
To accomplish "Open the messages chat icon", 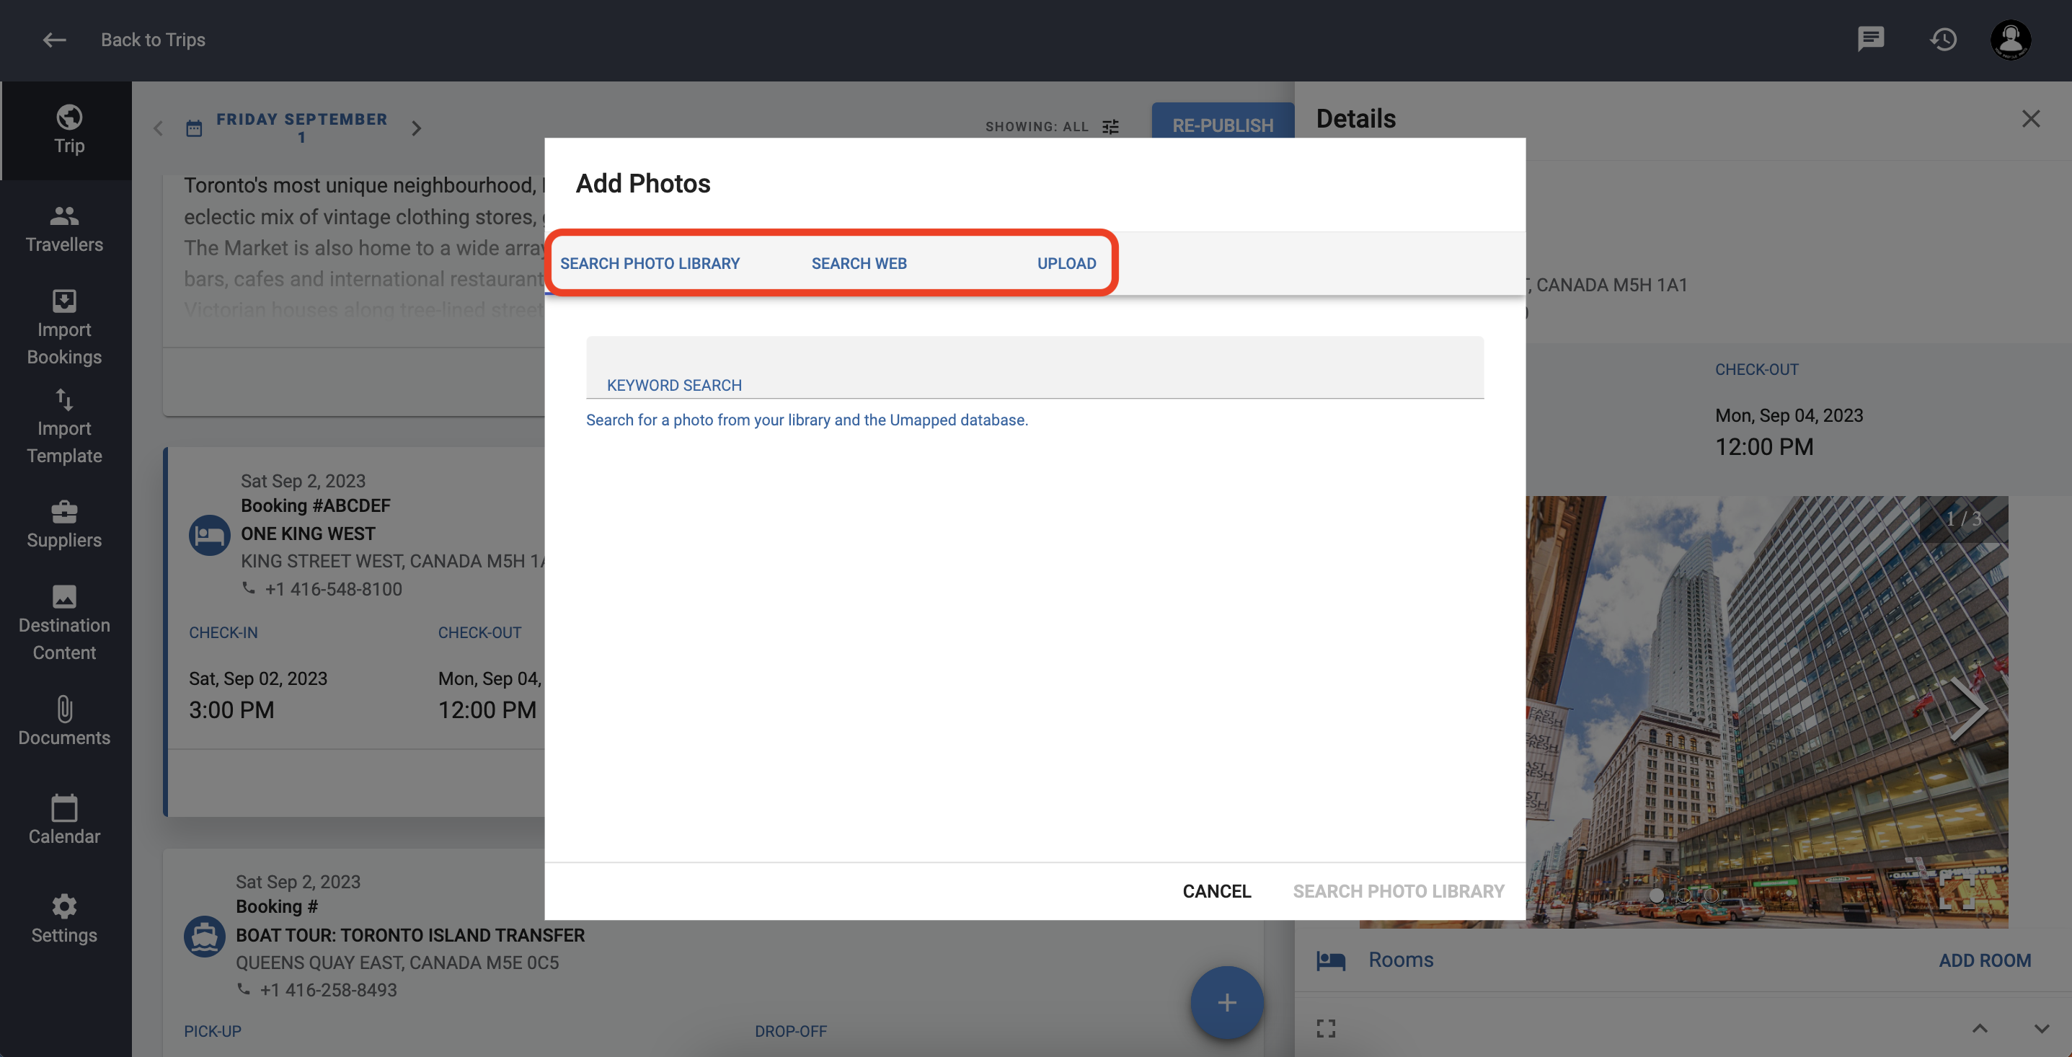I will (1870, 39).
